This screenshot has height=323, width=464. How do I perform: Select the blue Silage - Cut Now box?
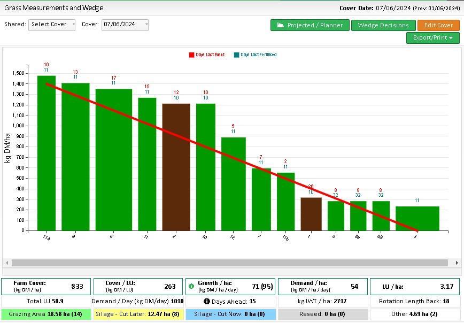(x=230, y=314)
